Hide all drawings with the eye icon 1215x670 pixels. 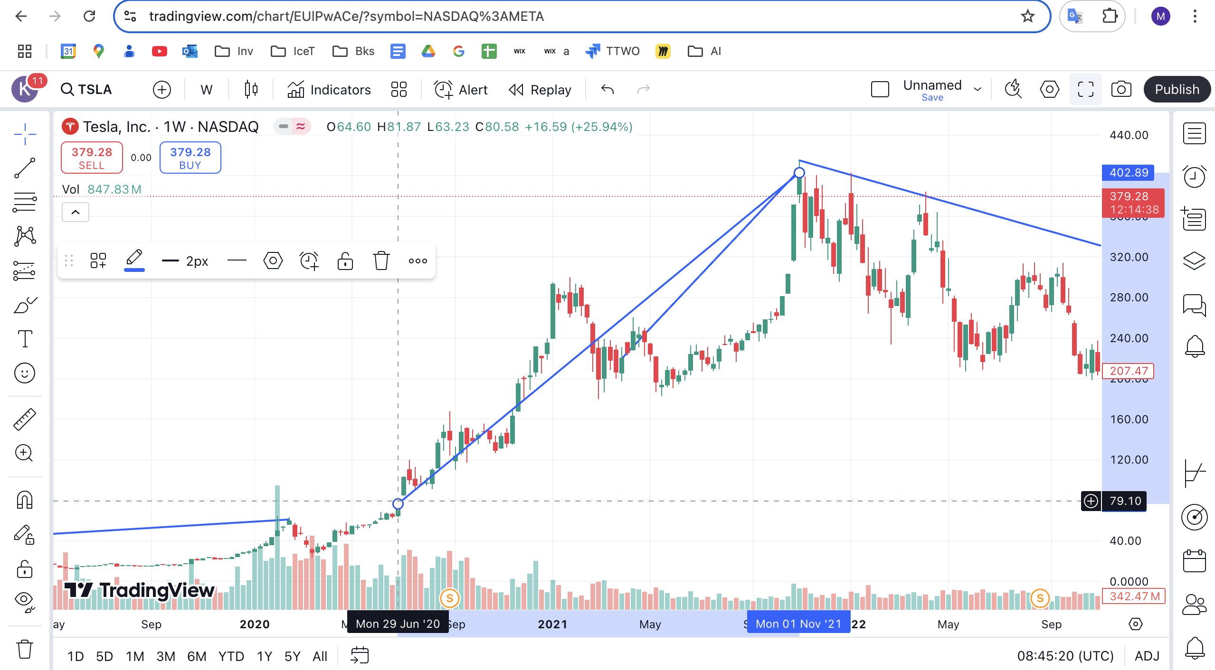[x=25, y=602]
